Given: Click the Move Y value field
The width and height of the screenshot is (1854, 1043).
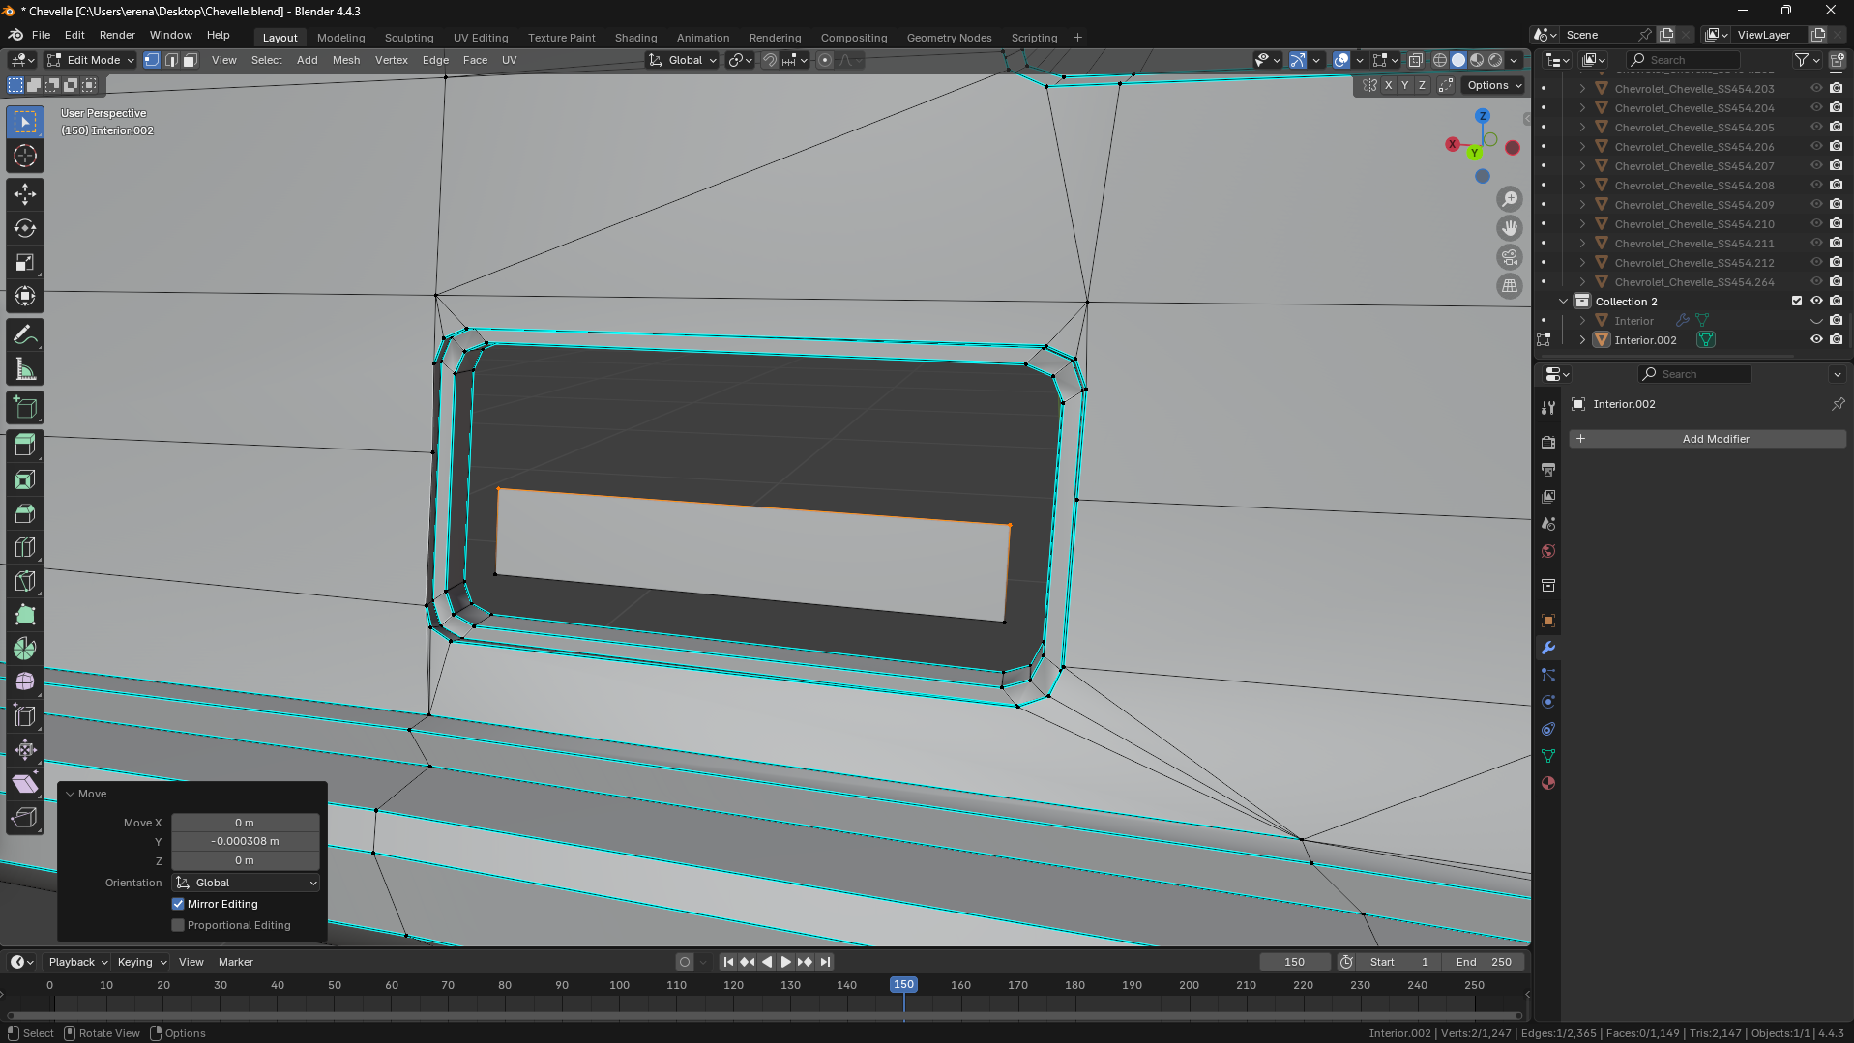Looking at the screenshot, I should 246,841.
